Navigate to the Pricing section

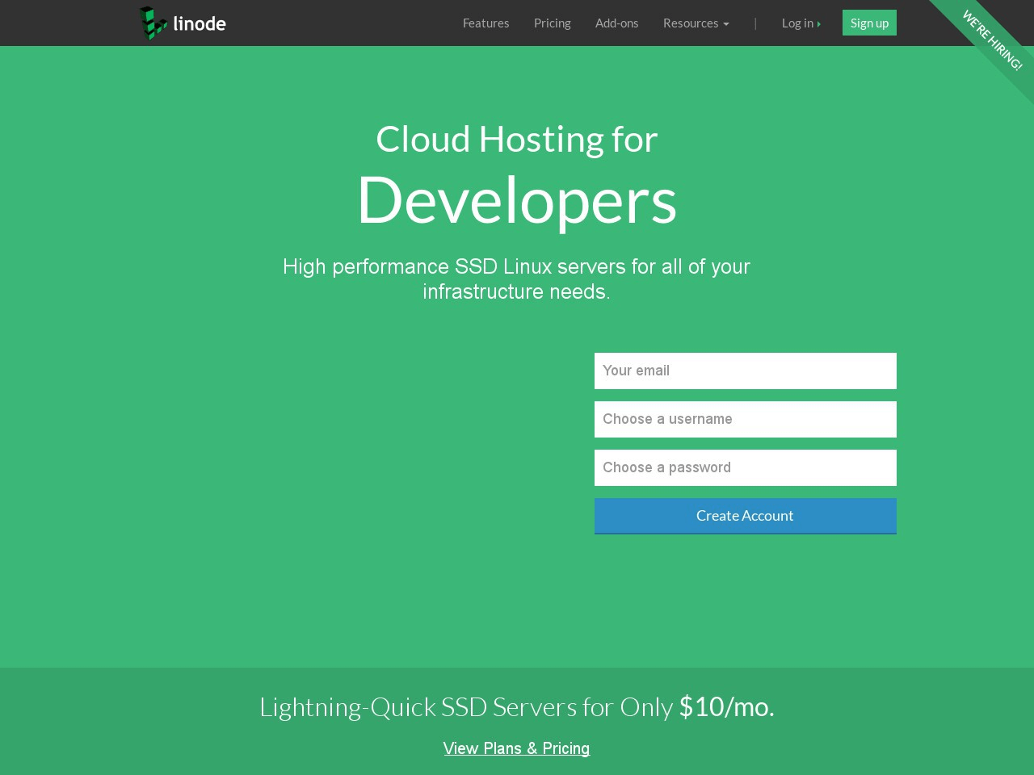tap(552, 23)
